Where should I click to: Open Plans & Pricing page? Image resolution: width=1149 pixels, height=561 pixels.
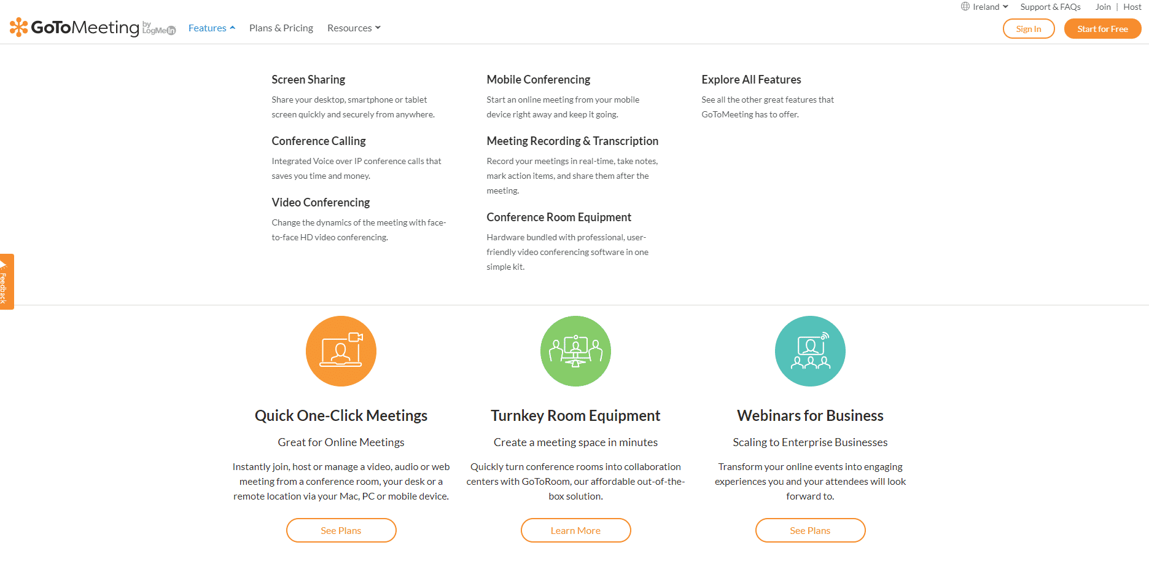tap(281, 28)
